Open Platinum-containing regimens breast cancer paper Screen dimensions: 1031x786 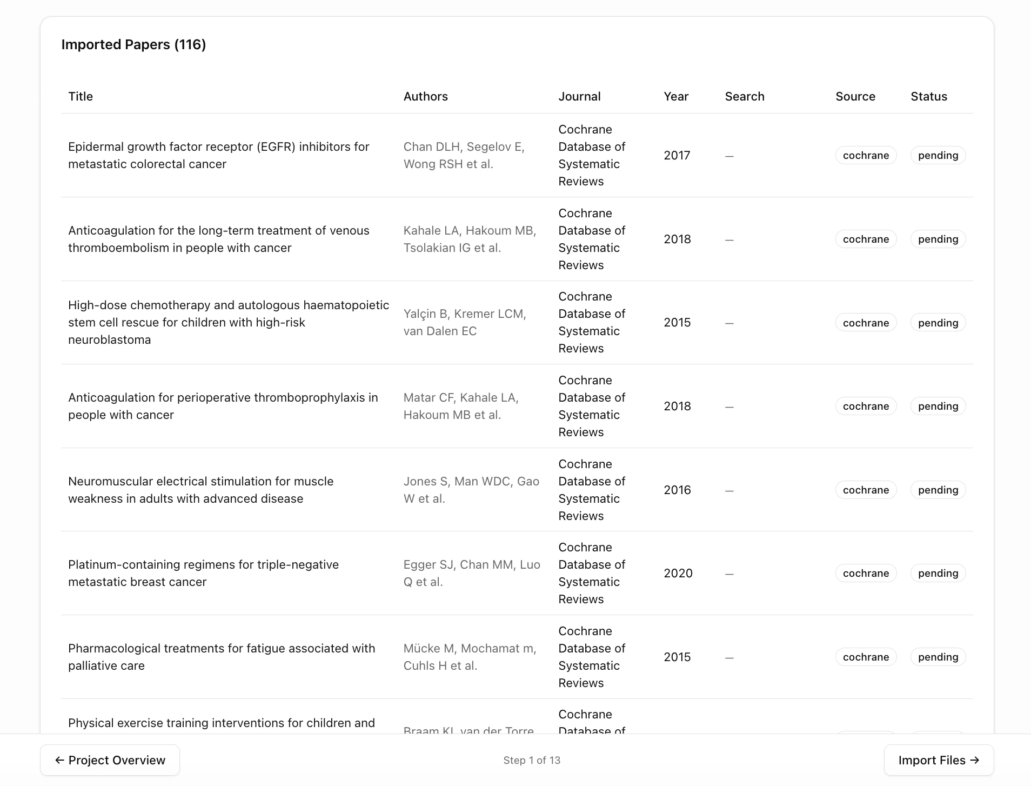click(x=204, y=573)
